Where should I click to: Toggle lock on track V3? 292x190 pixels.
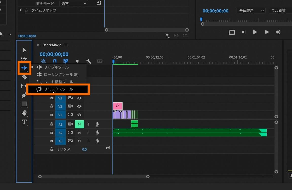tap(52, 98)
